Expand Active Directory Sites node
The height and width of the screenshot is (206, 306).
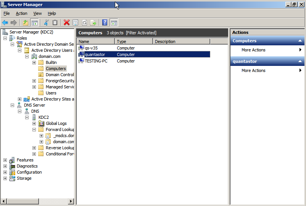click(19, 99)
